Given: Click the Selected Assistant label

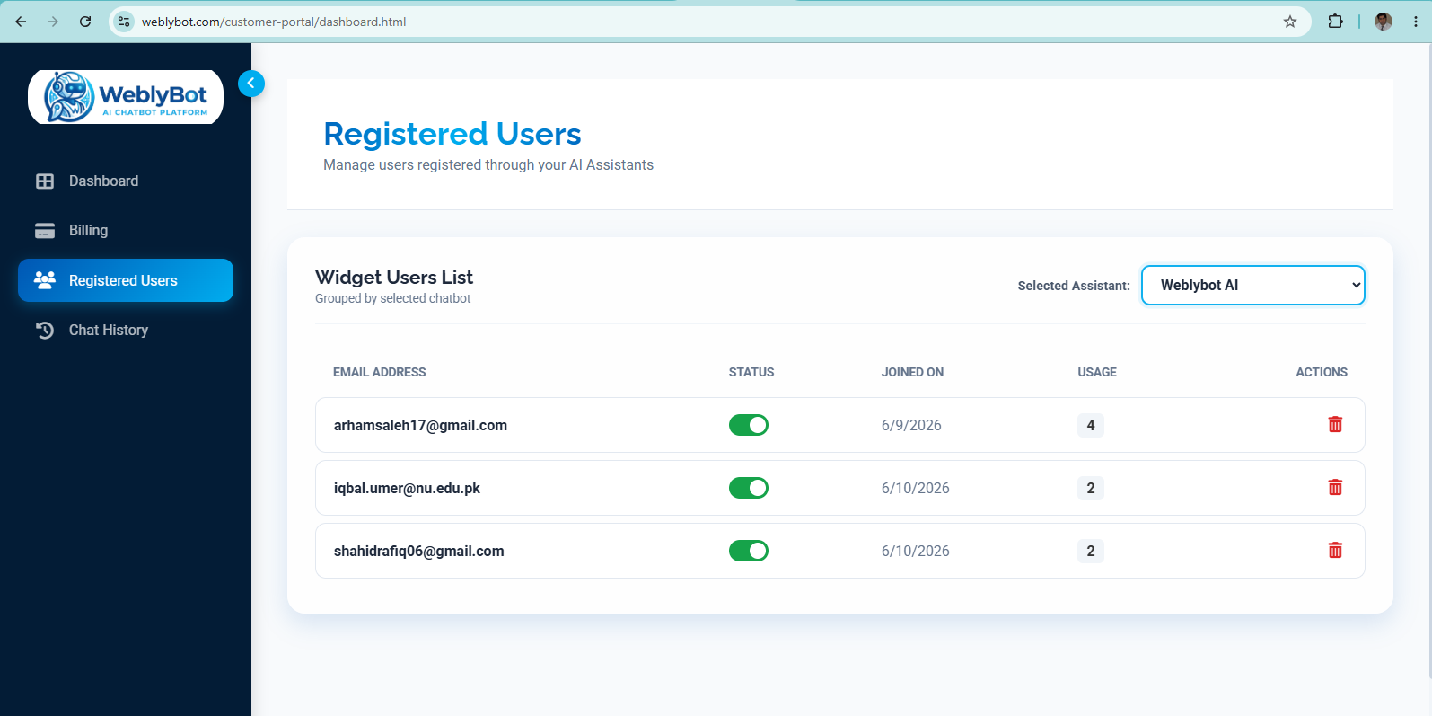Looking at the screenshot, I should 1074,286.
